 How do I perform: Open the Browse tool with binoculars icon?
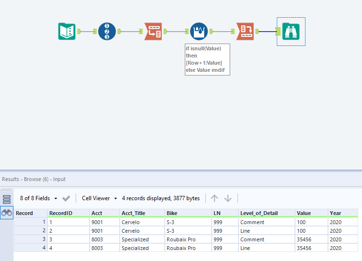click(291, 32)
